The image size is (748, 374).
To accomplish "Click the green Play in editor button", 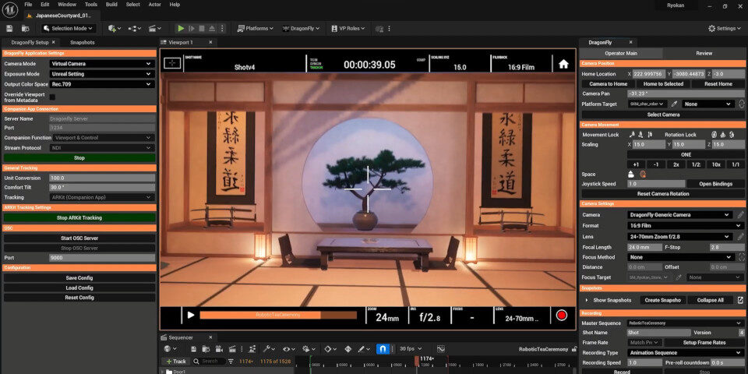I will (x=182, y=28).
